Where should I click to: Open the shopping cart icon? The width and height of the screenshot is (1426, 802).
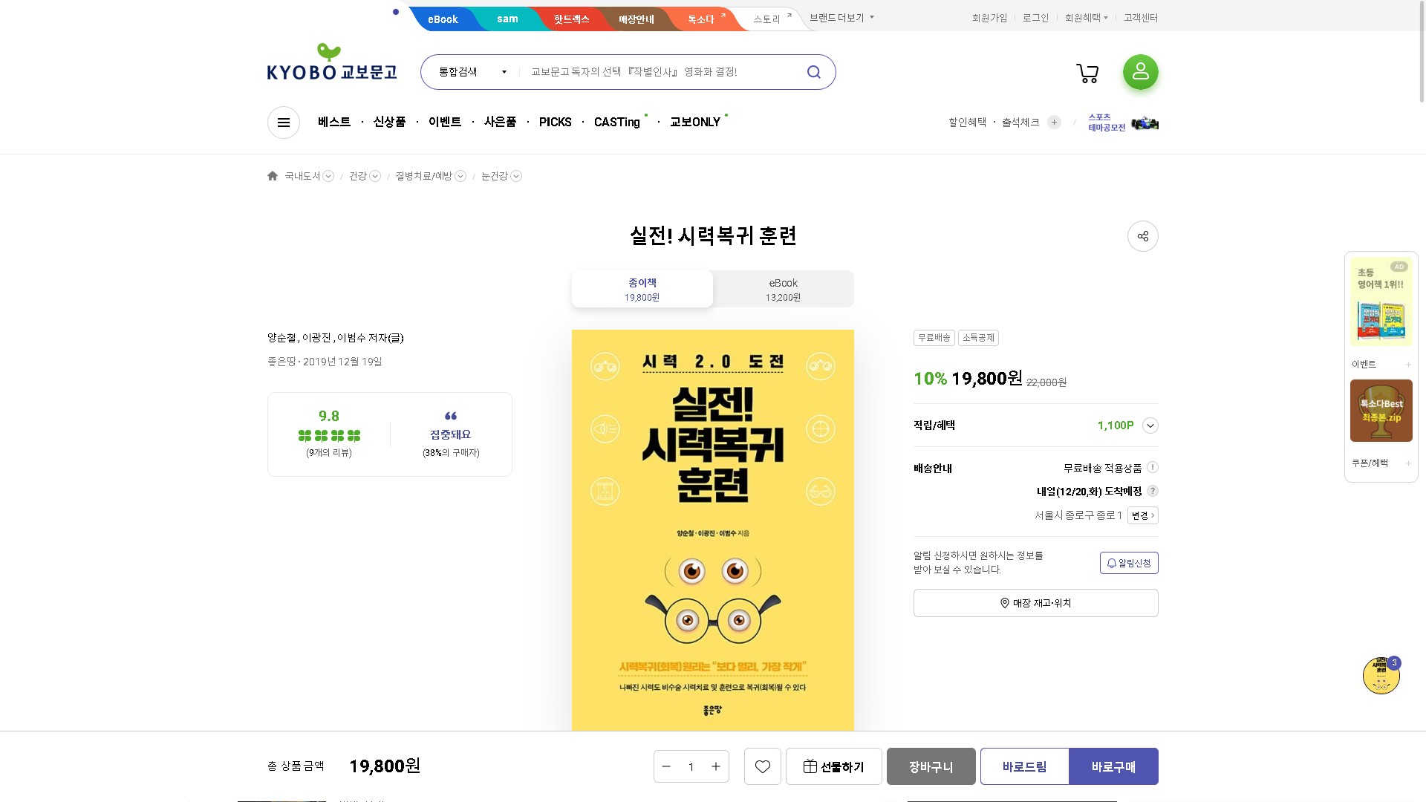tap(1087, 73)
